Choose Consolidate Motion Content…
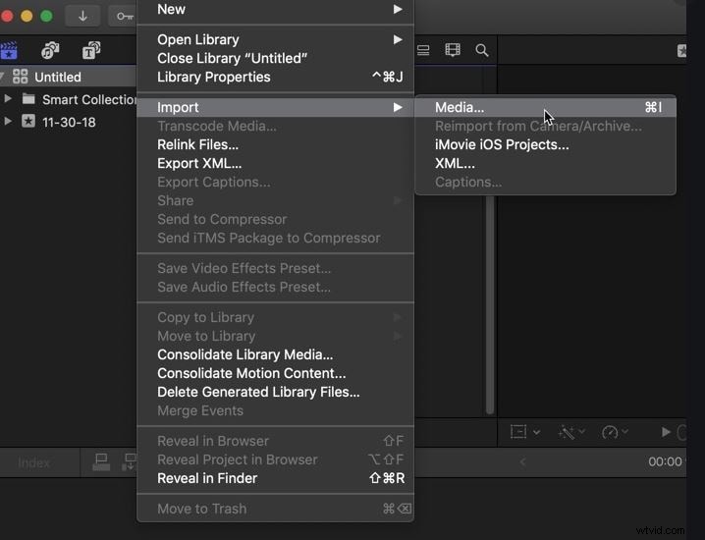The width and height of the screenshot is (705, 540). tap(275, 373)
